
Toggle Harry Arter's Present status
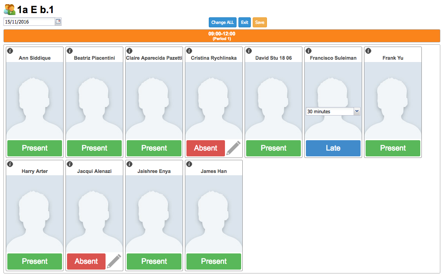34,261
